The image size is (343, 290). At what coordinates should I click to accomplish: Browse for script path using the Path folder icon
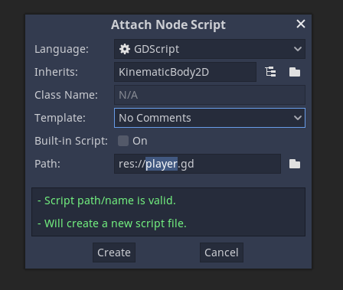click(x=295, y=164)
